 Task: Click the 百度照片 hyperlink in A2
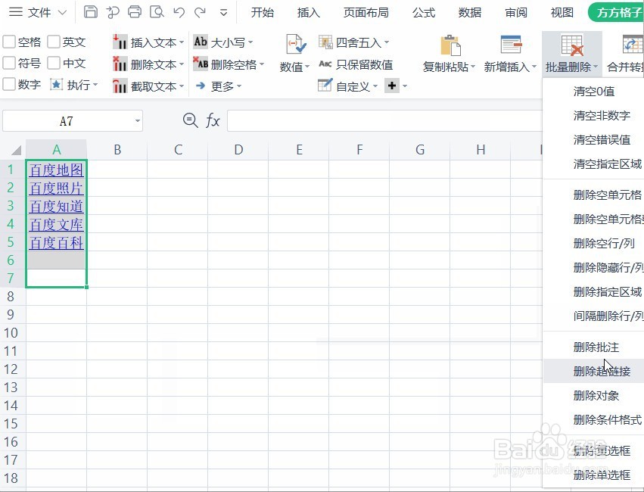coord(56,188)
